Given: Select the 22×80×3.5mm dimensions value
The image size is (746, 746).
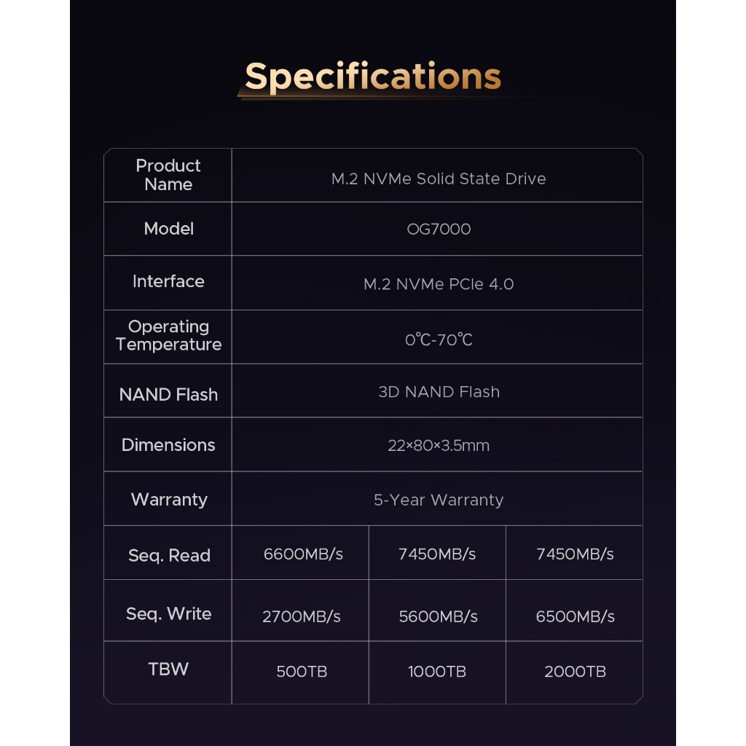Looking at the screenshot, I should pyautogui.click(x=438, y=446).
